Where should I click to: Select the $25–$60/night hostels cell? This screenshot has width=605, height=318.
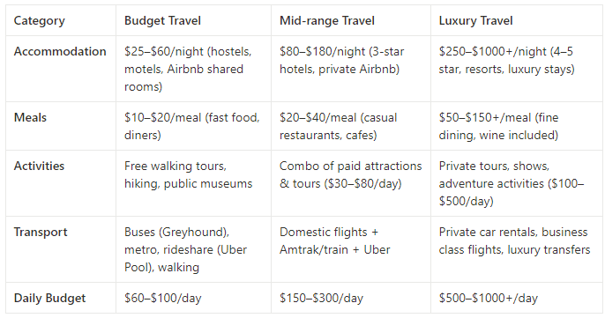click(x=193, y=69)
